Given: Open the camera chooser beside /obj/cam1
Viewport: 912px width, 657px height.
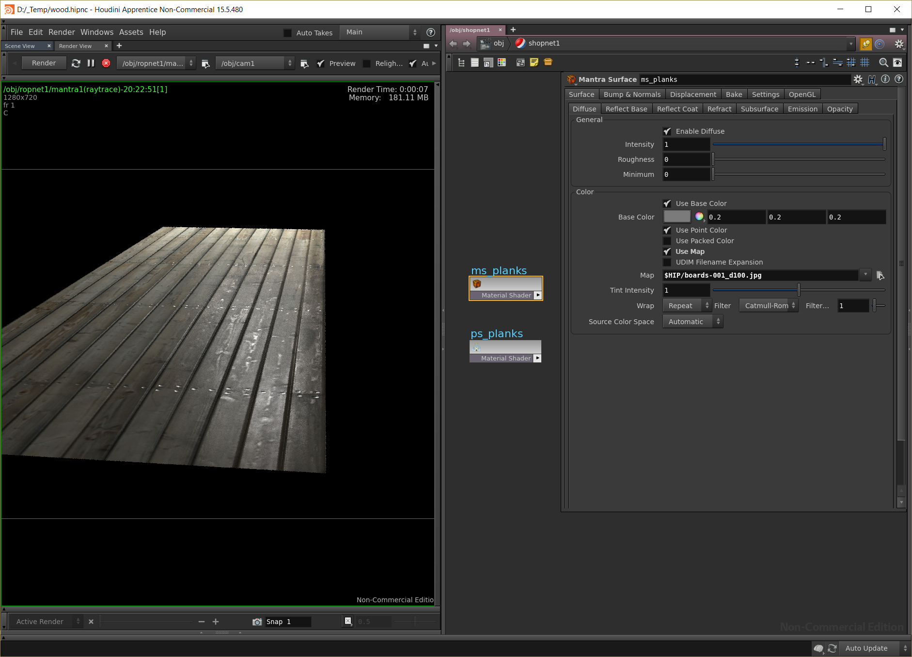Looking at the screenshot, I should (x=304, y=63).
